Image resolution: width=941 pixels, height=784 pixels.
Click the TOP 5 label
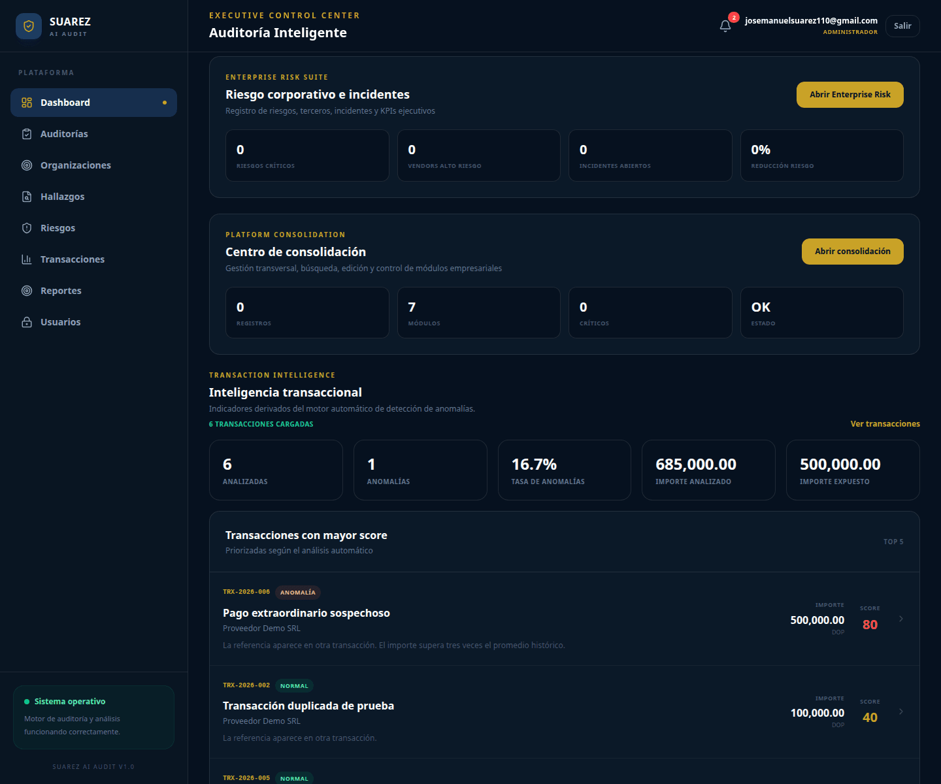tap(893, 542)
